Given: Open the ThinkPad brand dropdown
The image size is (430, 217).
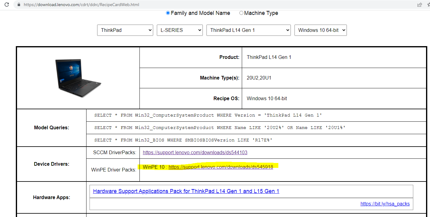Looking at the screenshot, I should point(125,30).
